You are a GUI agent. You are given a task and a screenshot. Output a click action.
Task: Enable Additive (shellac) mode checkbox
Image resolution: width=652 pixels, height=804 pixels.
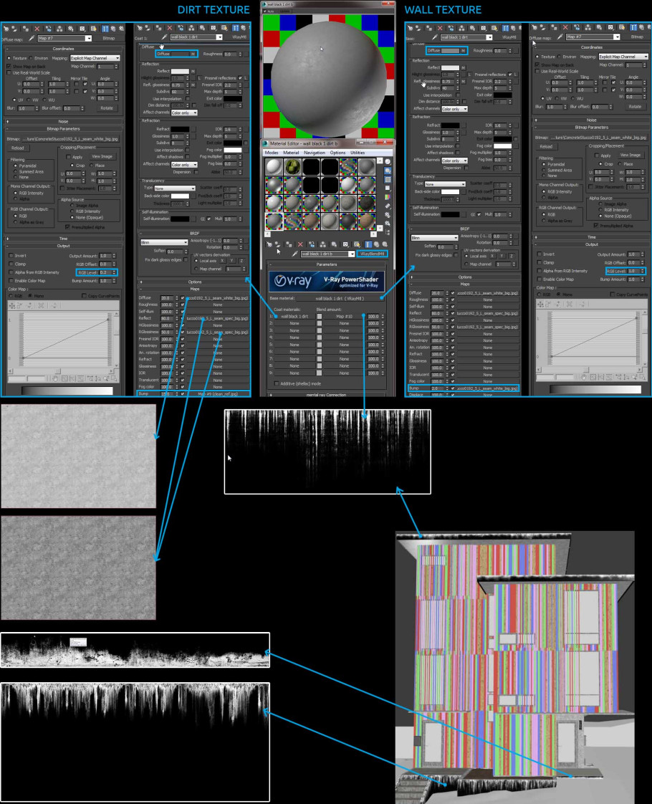coord(277,383)
